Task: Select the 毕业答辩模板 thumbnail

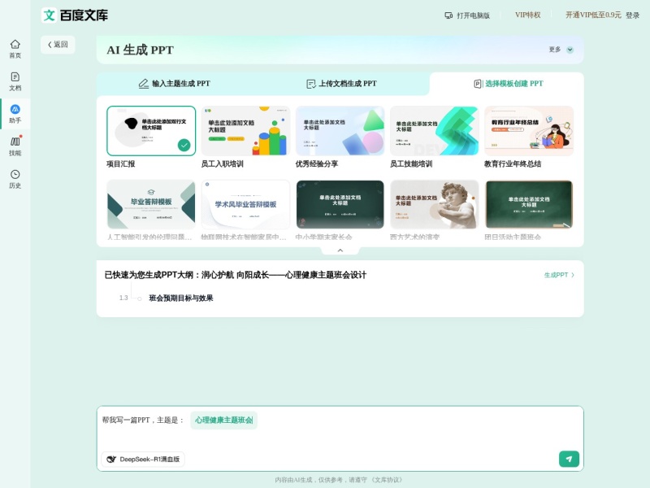Action: 151,204
